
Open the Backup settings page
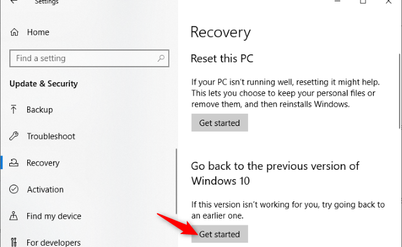tap(40, 110)
